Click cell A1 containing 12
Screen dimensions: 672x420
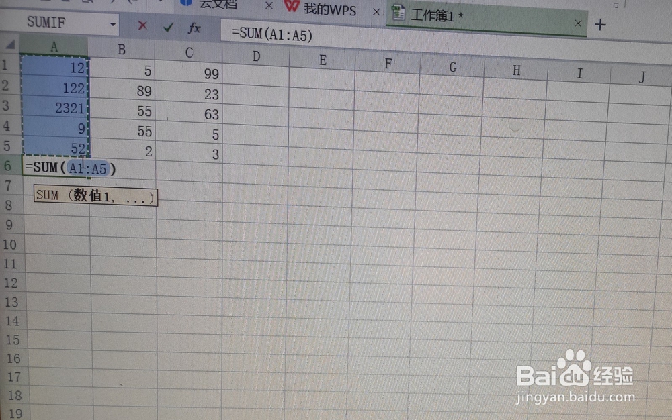point(55,66)
